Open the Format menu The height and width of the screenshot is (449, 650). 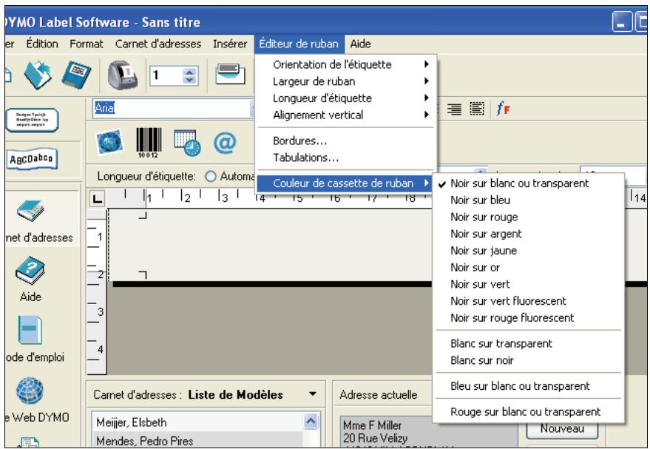(87, 44)
